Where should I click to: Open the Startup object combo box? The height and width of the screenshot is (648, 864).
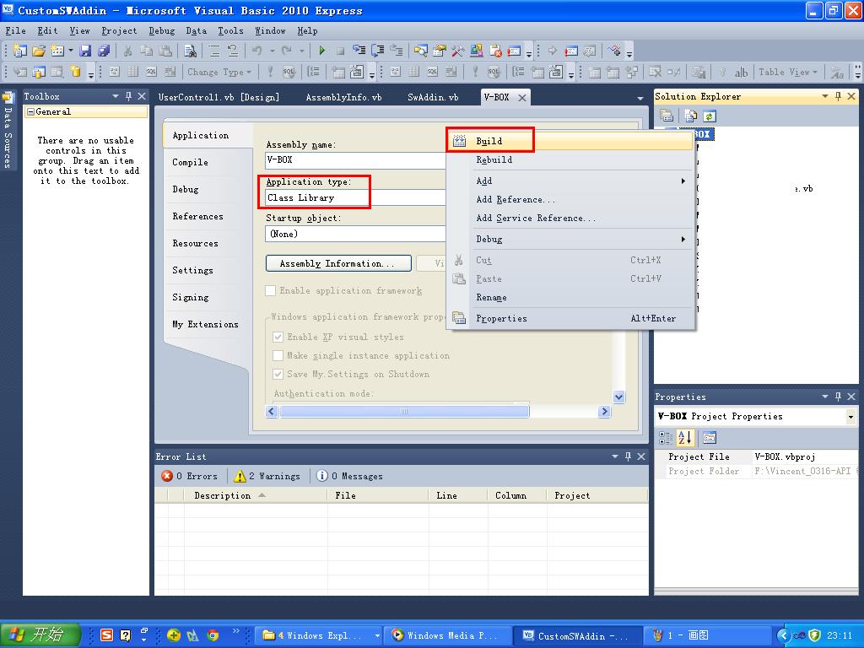click(x=355, y=234)
